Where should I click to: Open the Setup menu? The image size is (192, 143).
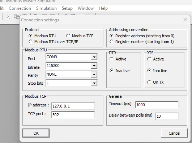[67, 8]
